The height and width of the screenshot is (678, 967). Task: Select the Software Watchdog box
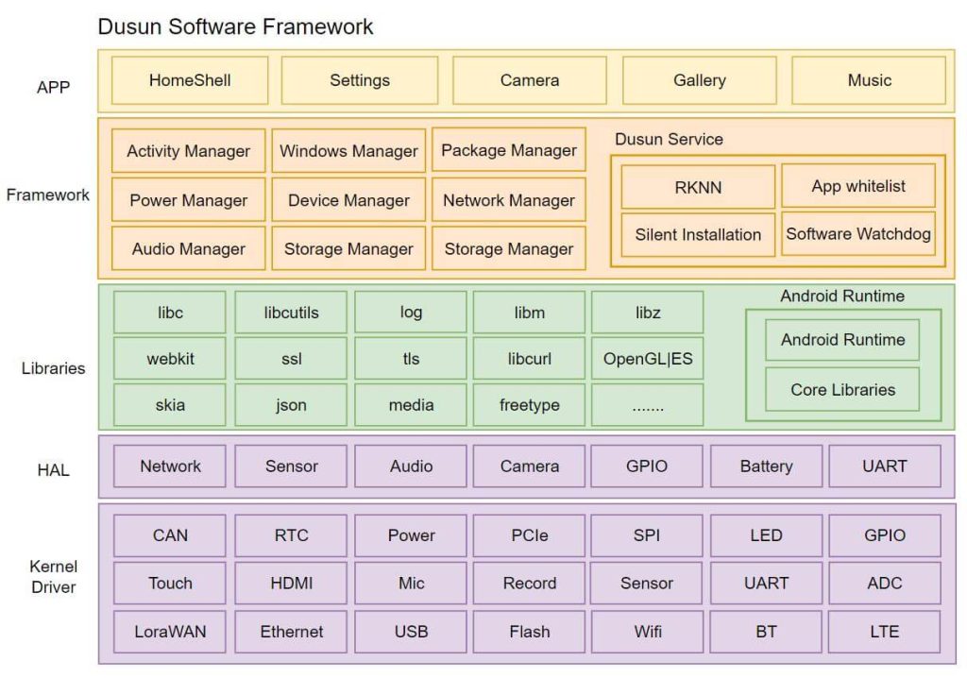(858, 234)
